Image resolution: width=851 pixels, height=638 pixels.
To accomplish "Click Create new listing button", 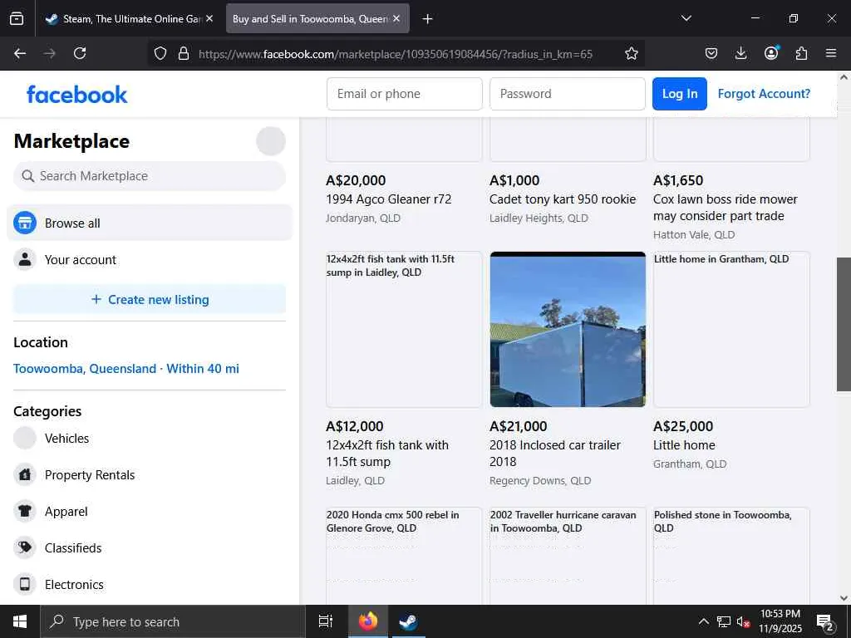I will tap(150, 299).
